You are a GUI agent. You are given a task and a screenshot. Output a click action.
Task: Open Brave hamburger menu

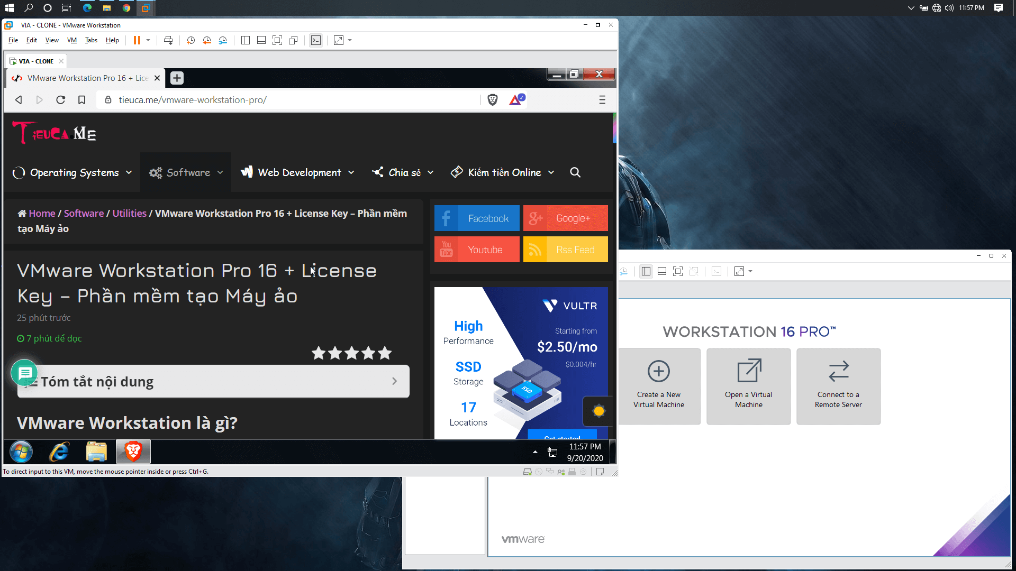(602, 100)
